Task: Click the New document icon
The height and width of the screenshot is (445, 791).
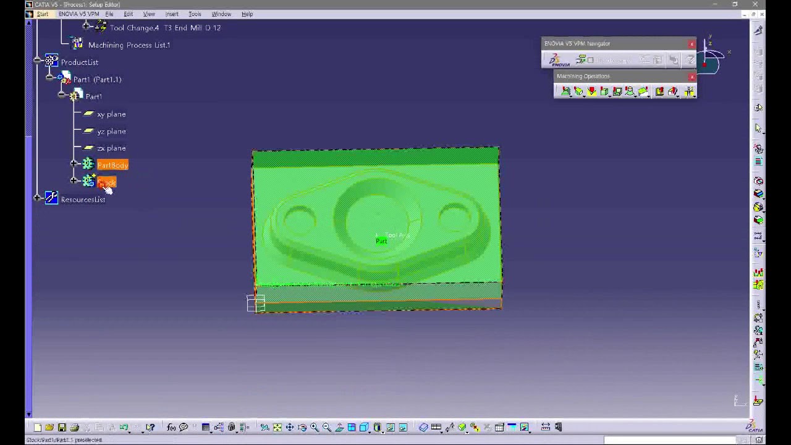Action: coord(38,427)
